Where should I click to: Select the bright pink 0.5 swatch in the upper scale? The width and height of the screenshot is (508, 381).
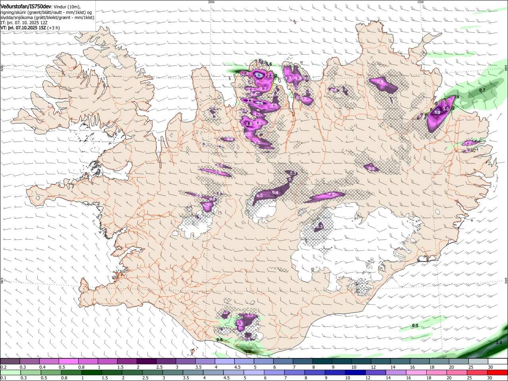tap(68, 362)
